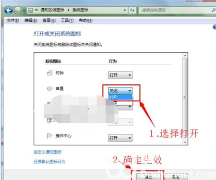Click the 时钟 row label

coord(60,73)
